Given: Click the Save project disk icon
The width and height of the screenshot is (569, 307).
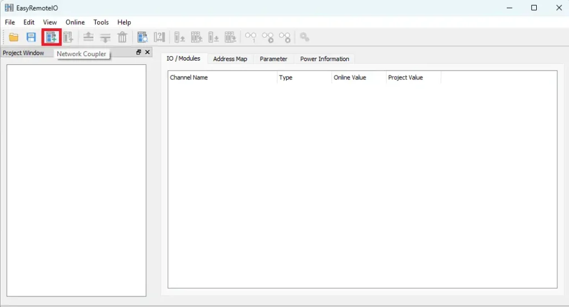Looking at the screenshot, I should click(x=31, y=37).
